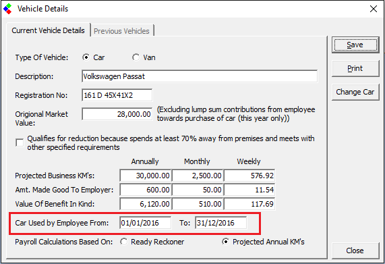Click the Excluding lump sum contributions note
Screen dimensions: 385x264
(x=236, y=114)
